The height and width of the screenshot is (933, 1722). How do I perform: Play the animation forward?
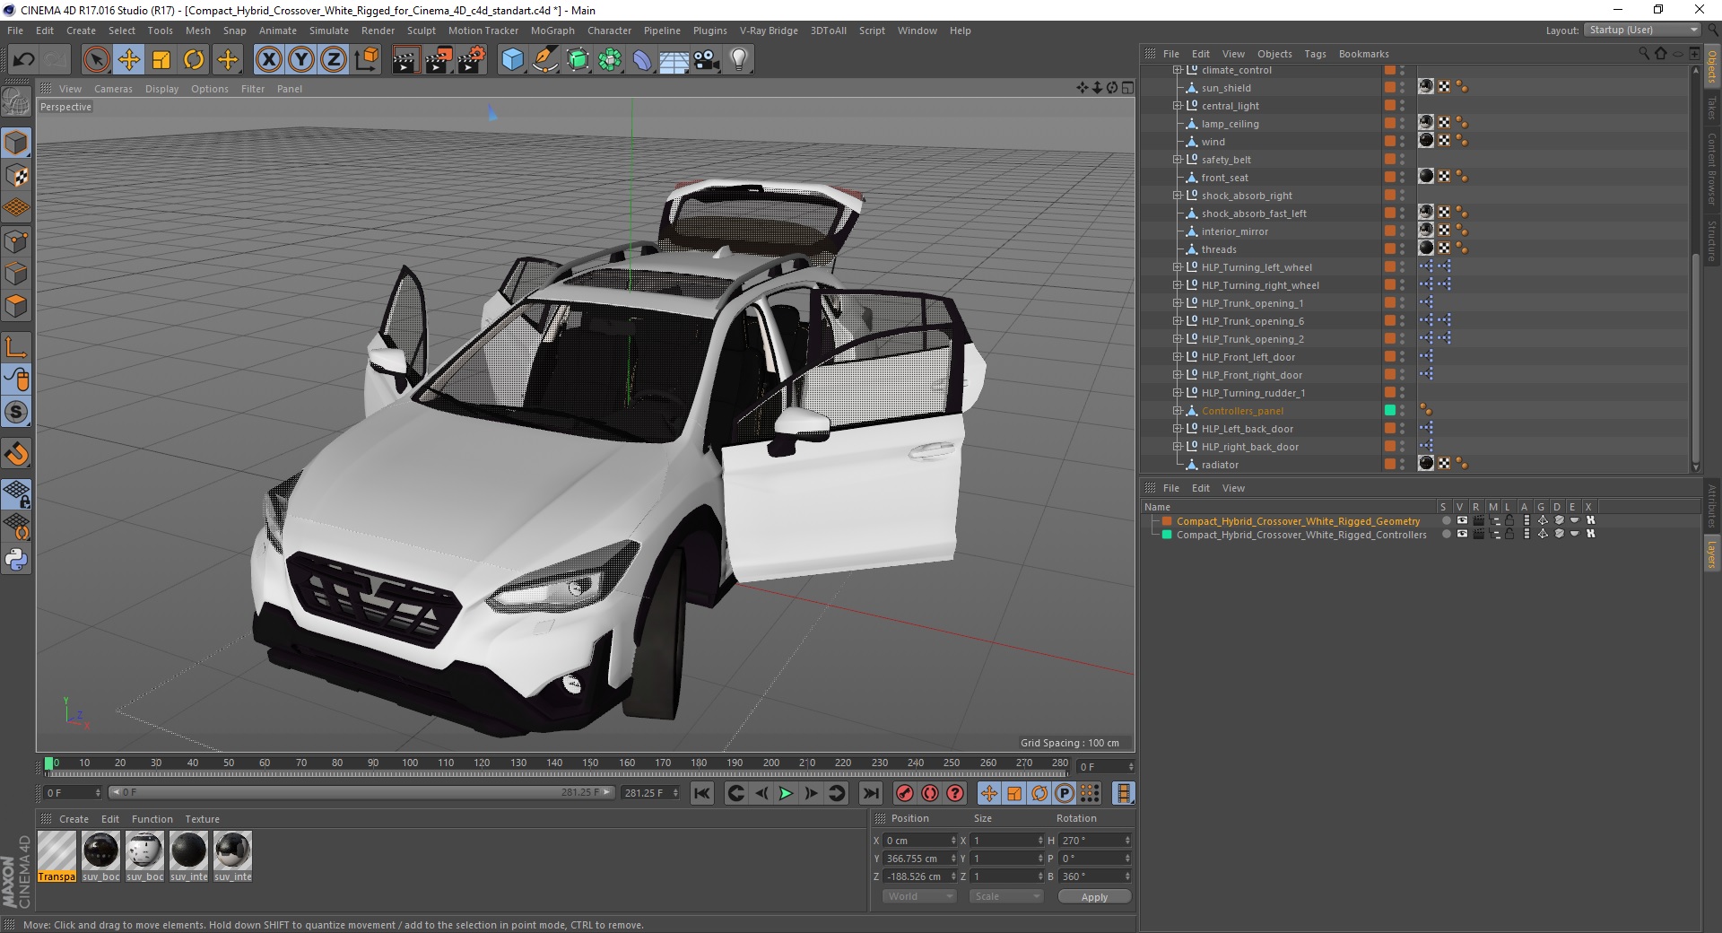[786, 793]
